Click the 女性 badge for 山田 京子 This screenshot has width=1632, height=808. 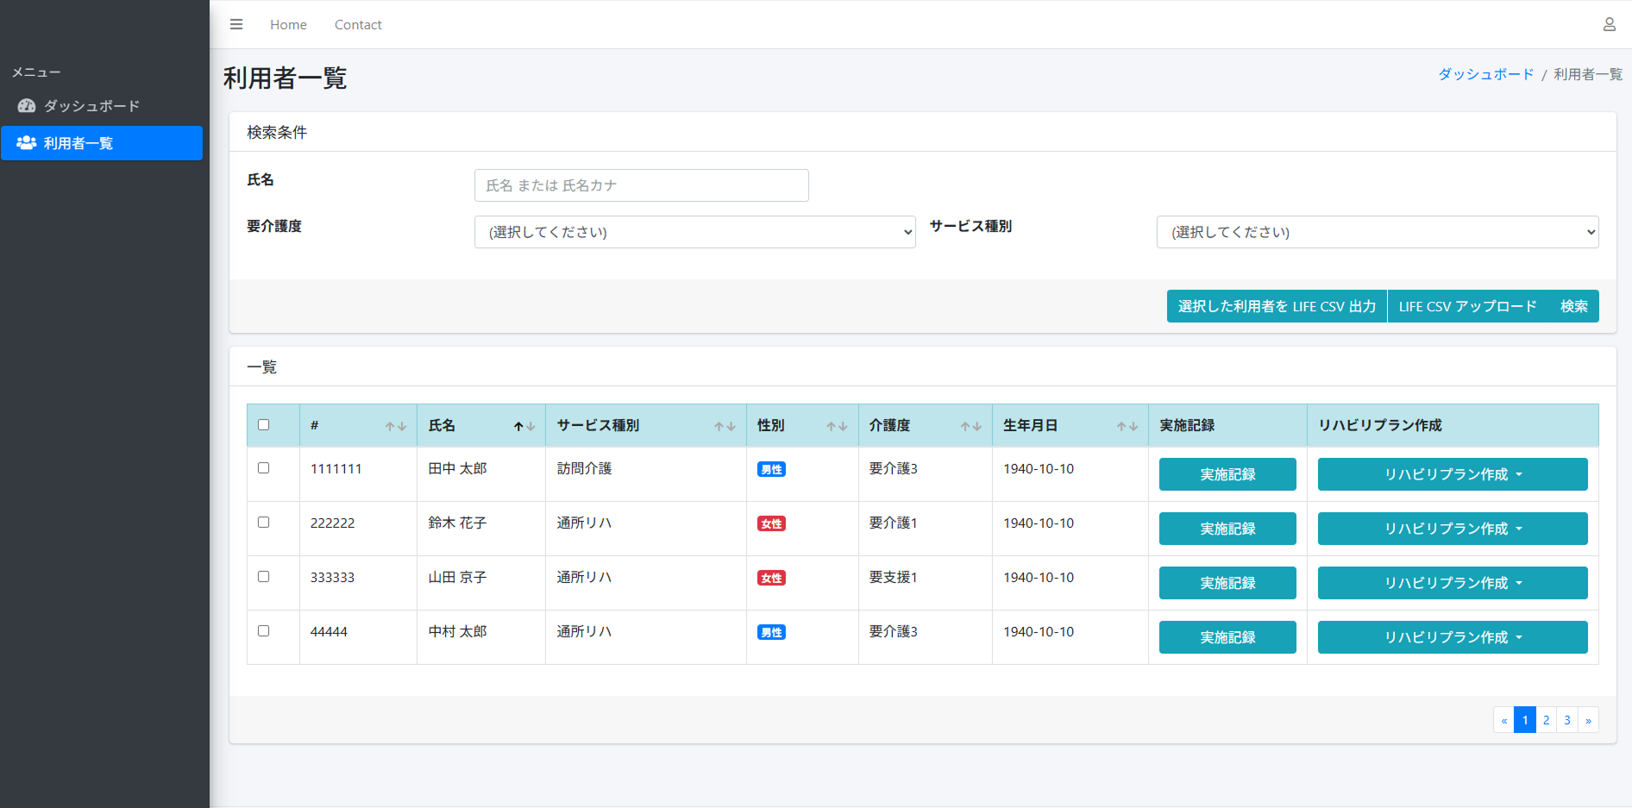[771, 578]
